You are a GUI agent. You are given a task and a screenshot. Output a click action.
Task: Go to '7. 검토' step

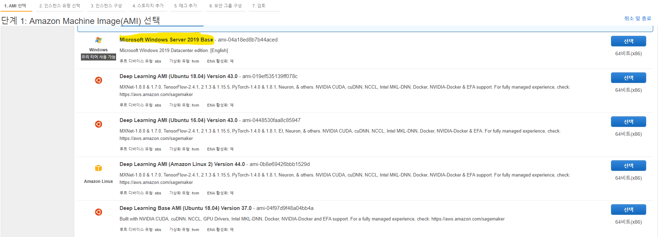click(259, 6)
